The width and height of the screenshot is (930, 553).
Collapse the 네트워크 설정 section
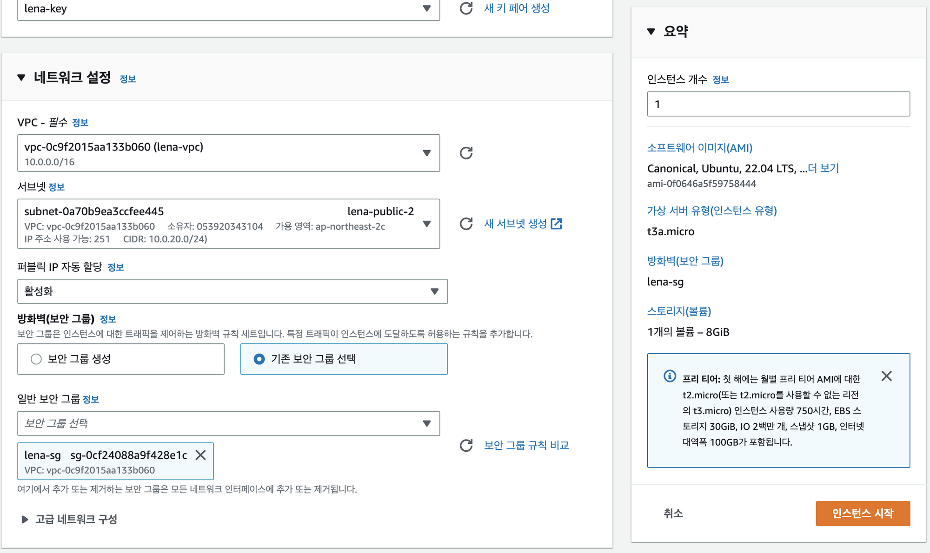click(x=21, y=78)
